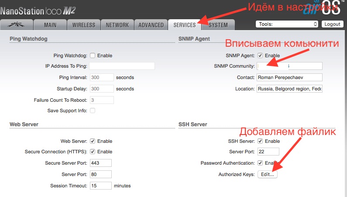This screenshot has width=347, height=197.
Task: Open the WIRELESS tab
Action: (x=84, y=25)
